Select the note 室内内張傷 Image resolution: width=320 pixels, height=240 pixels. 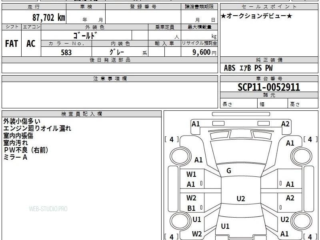[18, 136]
